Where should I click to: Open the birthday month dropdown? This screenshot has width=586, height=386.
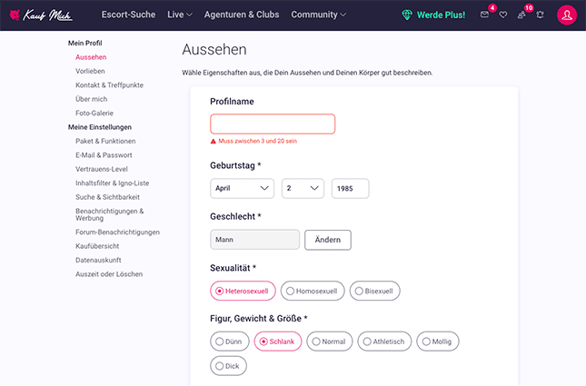[x=242, y=189]
